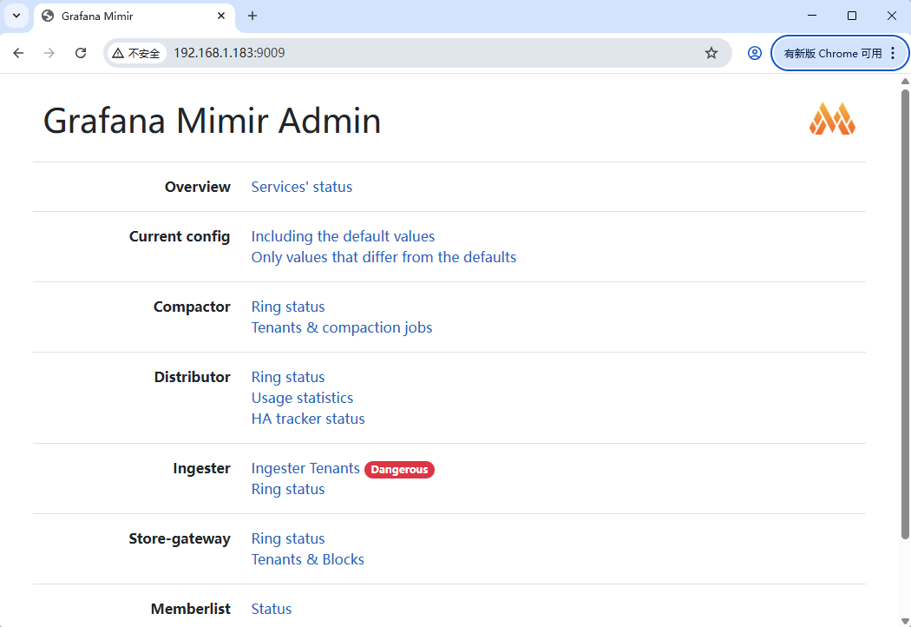Open Tenants & compaction jobs link
The height and width of the screenshot is (627, 911).
pyautogui.click(x=341, y=327)
